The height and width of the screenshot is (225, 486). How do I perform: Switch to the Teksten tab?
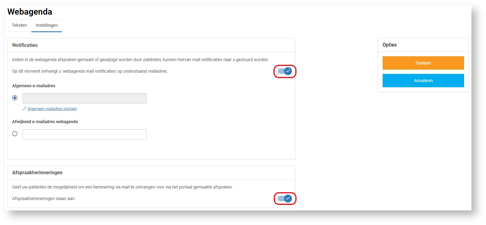click(x=19, y=25)
